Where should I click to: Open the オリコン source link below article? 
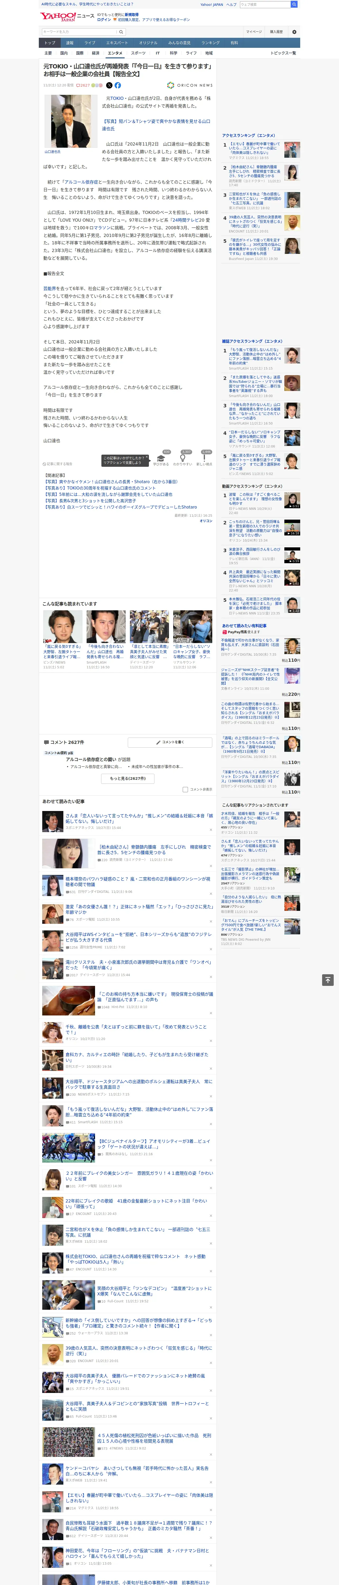click(206, 521)
